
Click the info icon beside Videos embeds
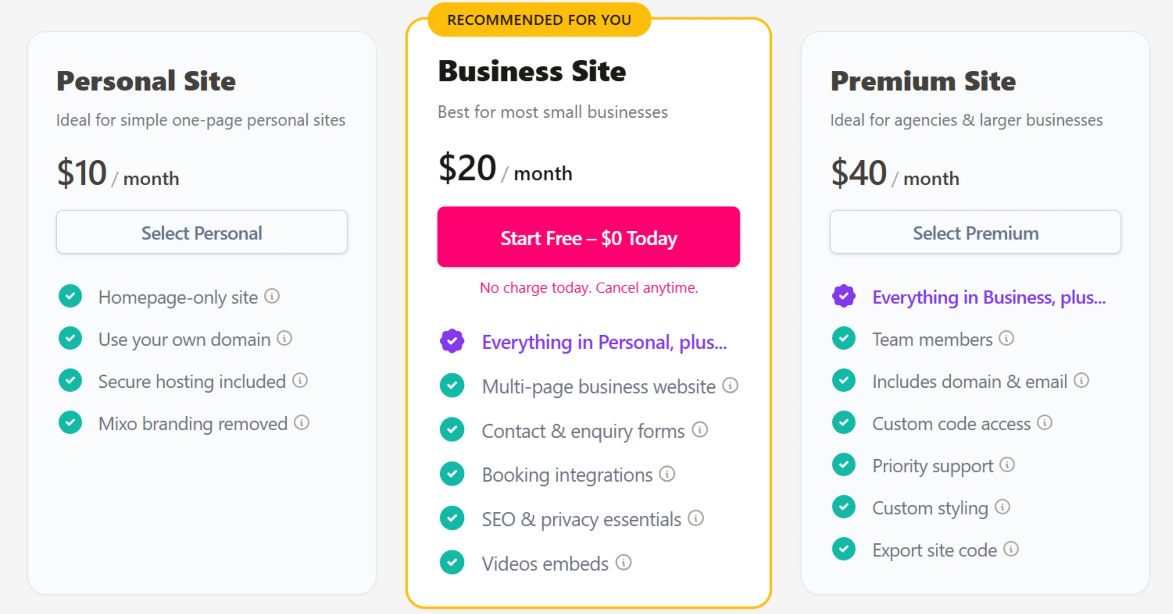pos(623,562)
